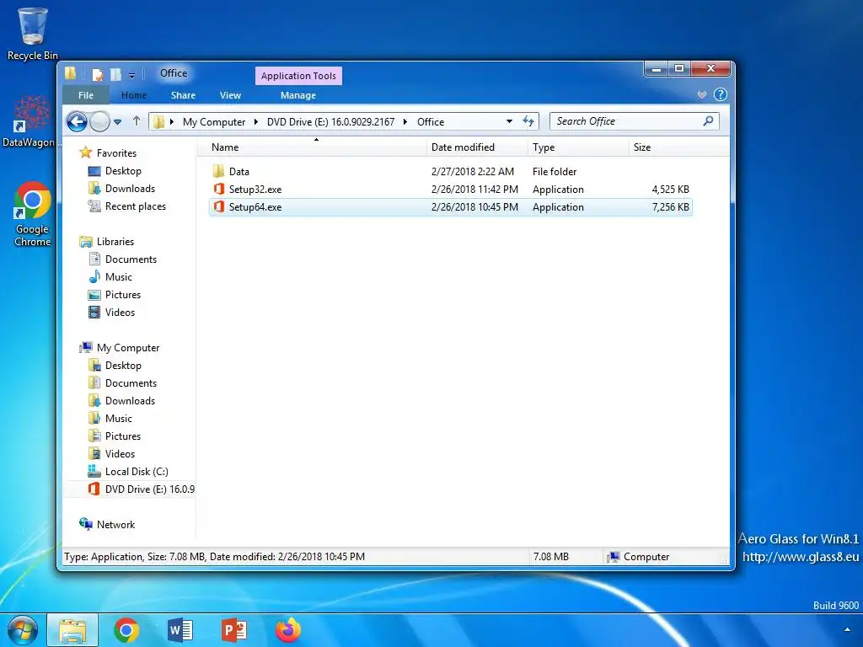
Task: Open File Explorer from the taskbar
Action: coord(72,630)
